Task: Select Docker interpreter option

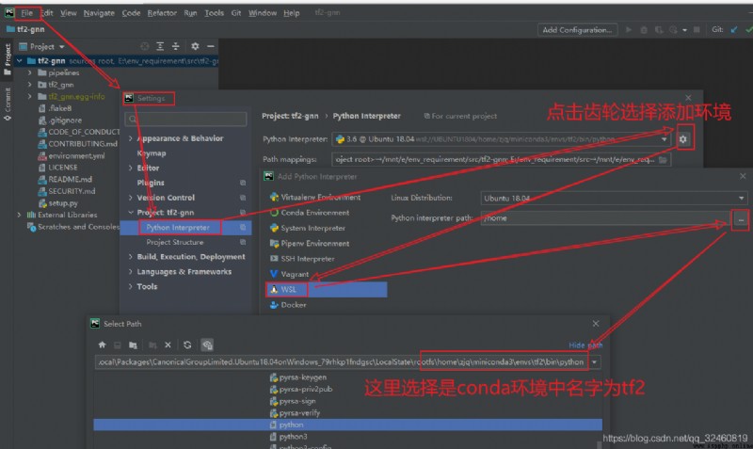Action: click(x=288, y=305)
